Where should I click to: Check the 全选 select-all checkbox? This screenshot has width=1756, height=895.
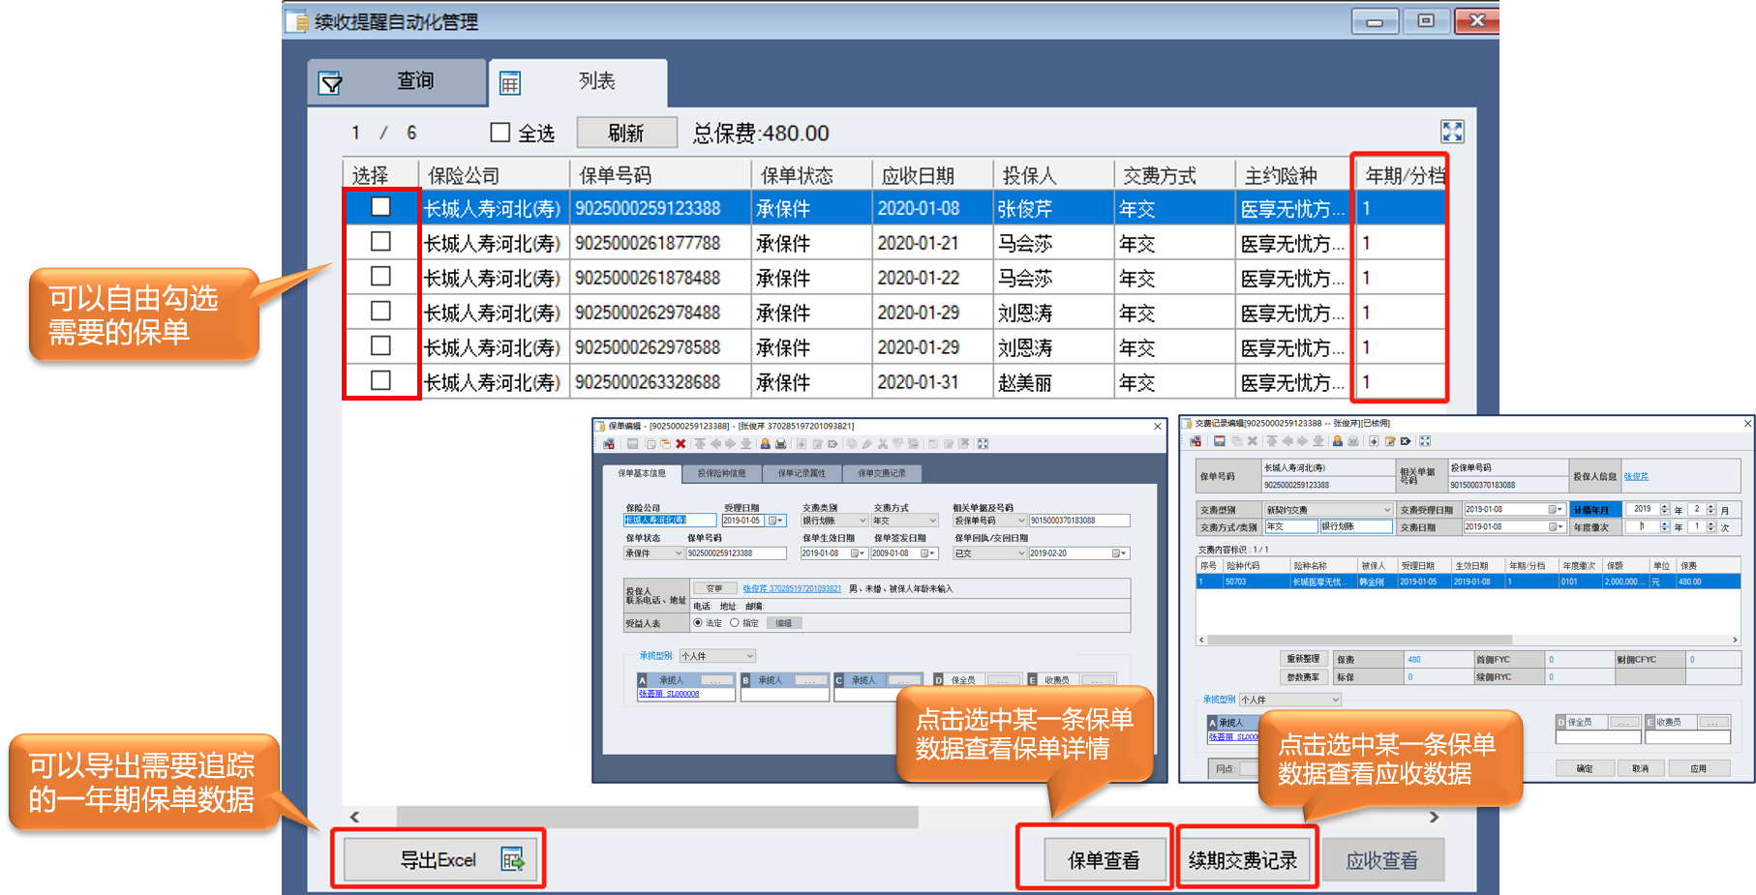[500, 133]
